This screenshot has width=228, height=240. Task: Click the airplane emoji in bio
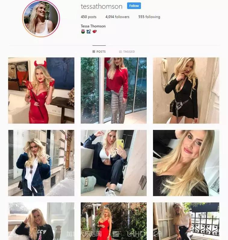click(89, 32)
